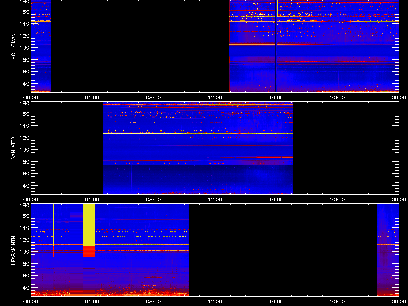Image resolution: width=408 pixels, height=306 pixels.
Task: Click the HOLLOMAN station axis label
Action: tap(14, 46)
